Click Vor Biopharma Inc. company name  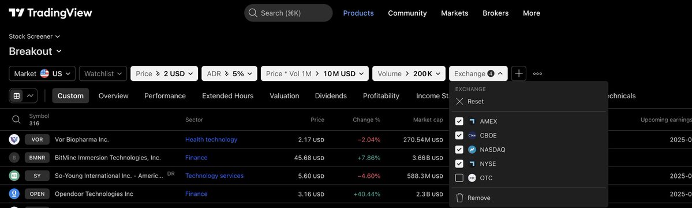[x=81, y=140]
